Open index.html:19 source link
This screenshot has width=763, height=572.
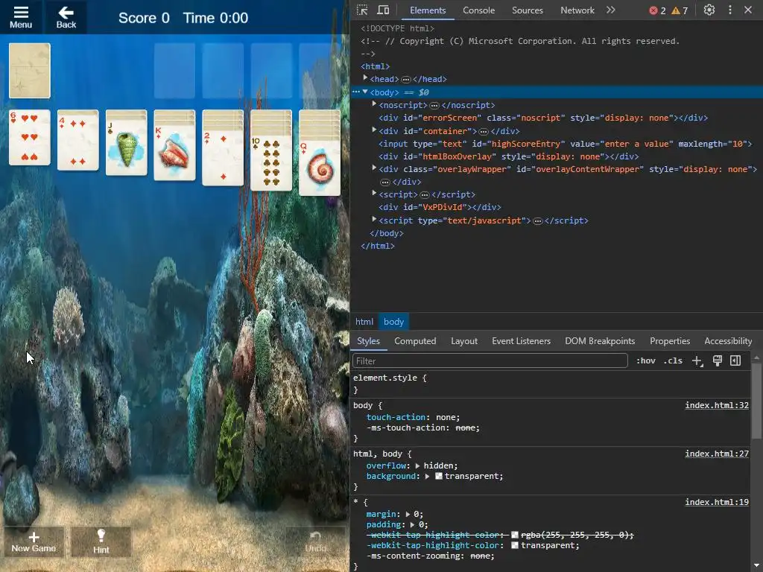(x=717, y=502)
